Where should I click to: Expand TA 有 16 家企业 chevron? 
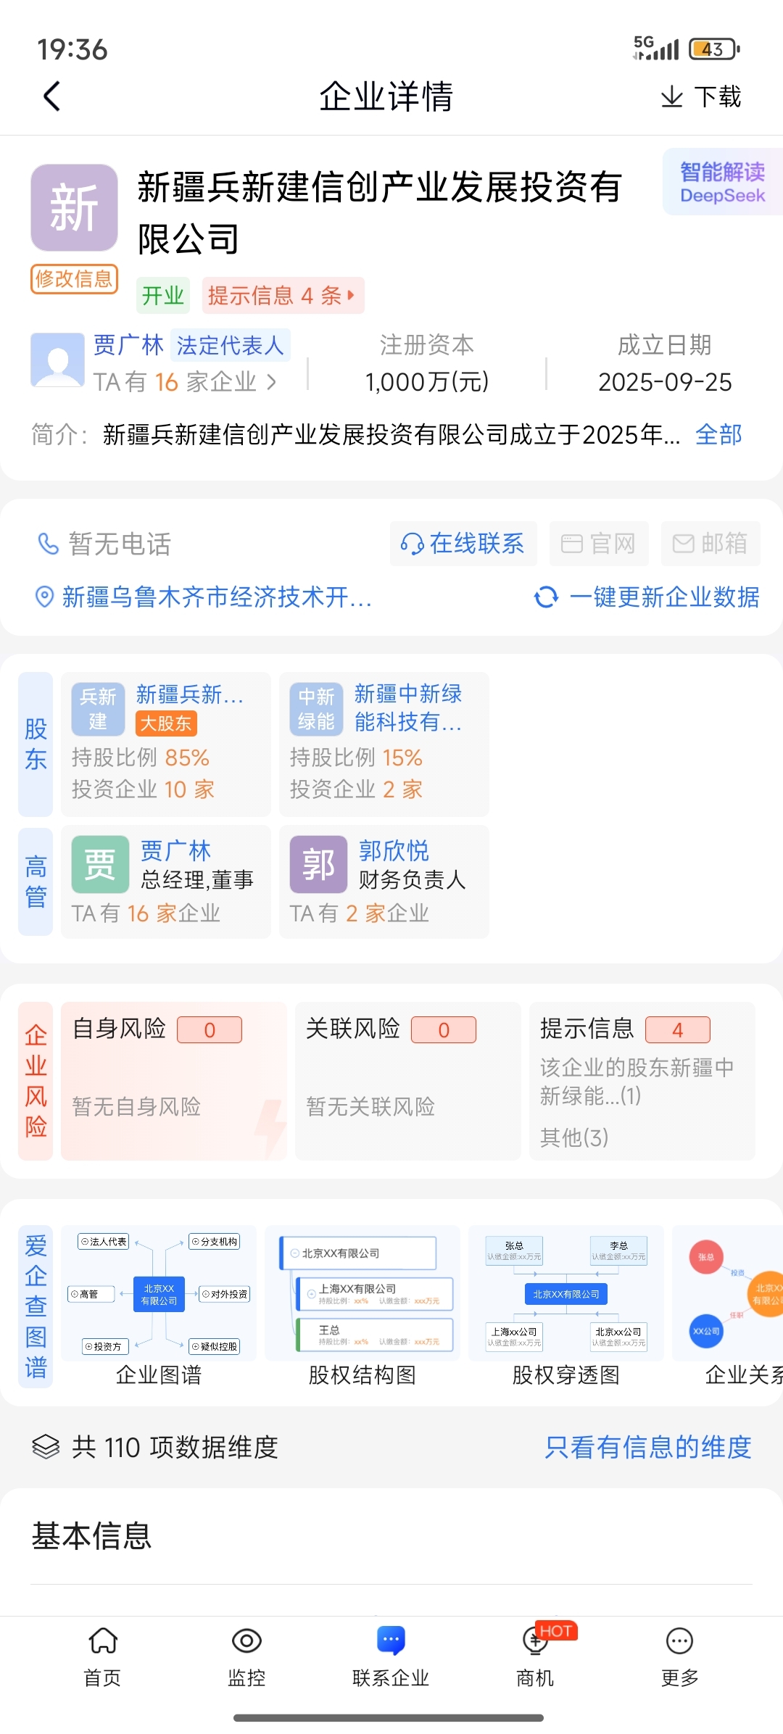(x=272, y=382)
